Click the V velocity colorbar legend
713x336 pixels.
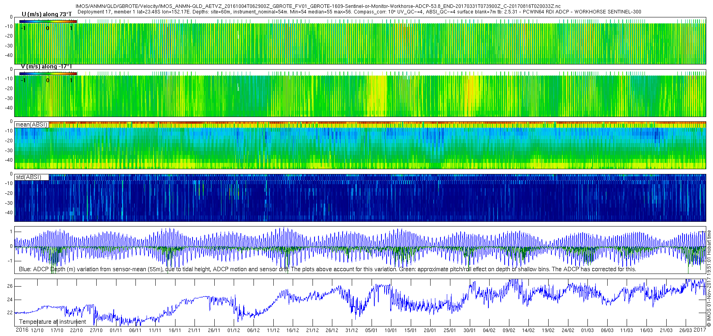[48, 74]
